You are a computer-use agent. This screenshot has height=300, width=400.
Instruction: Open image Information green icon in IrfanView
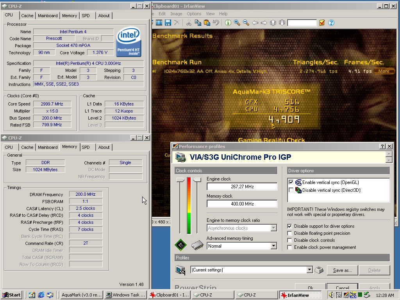pos(228,23)
